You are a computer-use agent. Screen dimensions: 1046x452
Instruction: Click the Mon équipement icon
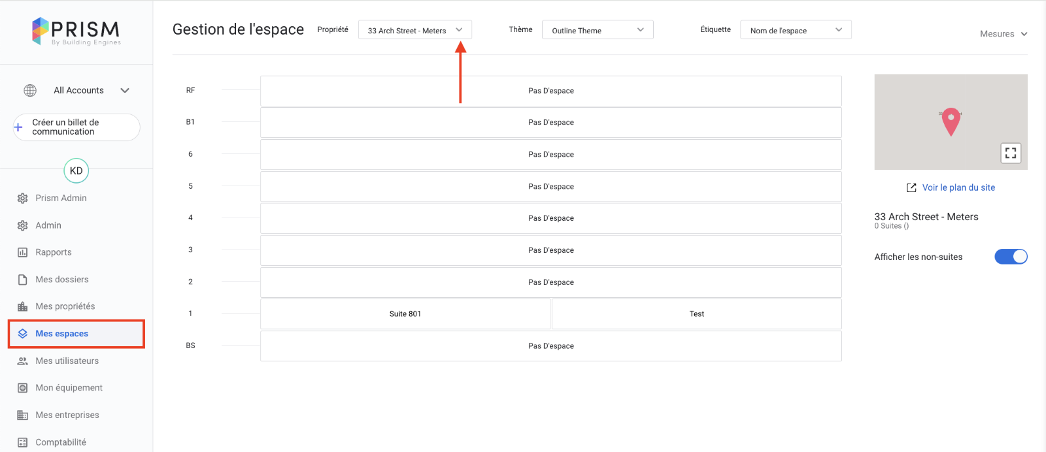point(23,388)
